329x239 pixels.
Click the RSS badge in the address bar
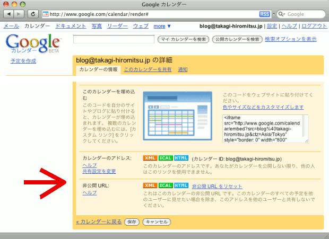point(264,14)
